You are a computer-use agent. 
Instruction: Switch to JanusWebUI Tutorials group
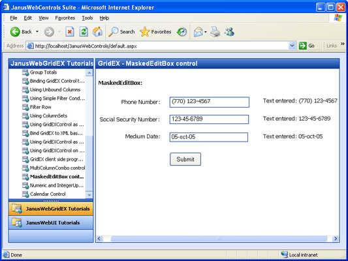(x=51, y=223)
